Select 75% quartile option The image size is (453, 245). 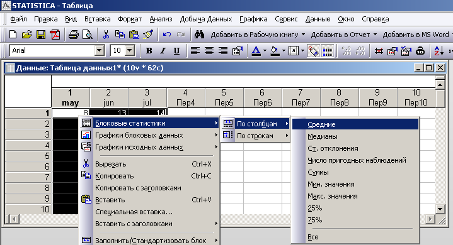click(355, 220)
